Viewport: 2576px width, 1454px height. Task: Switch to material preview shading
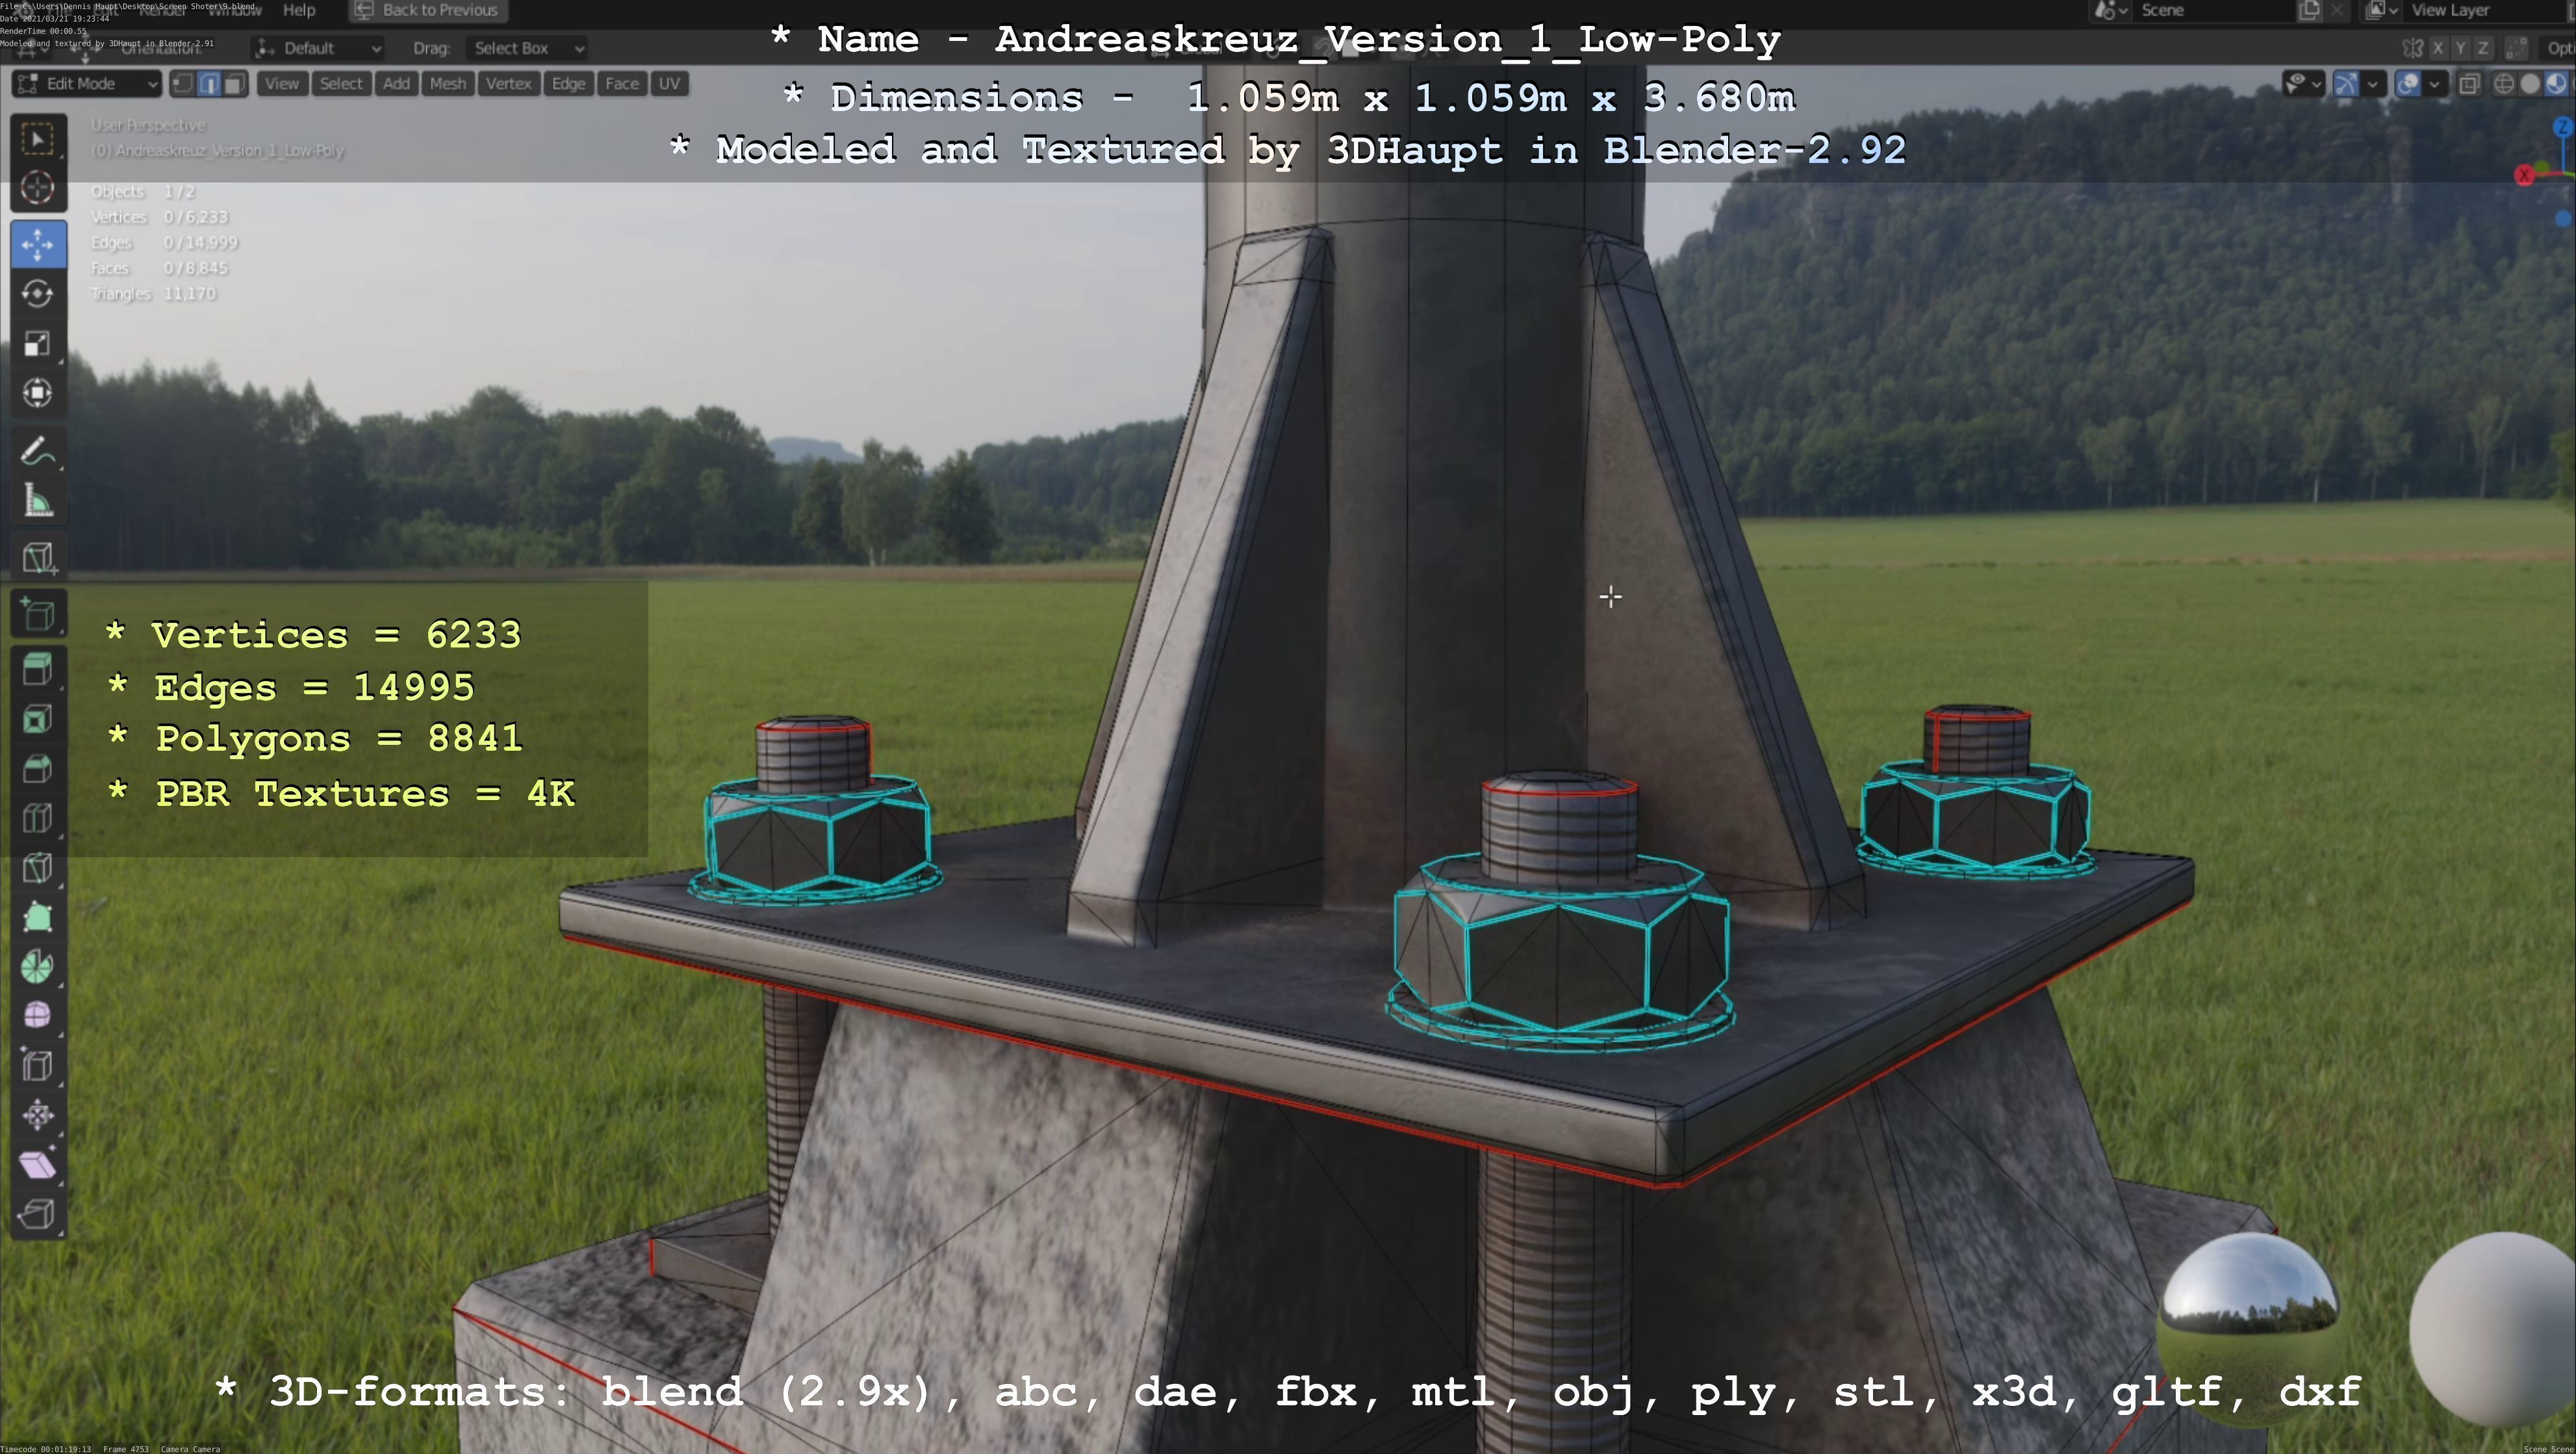2556,84
